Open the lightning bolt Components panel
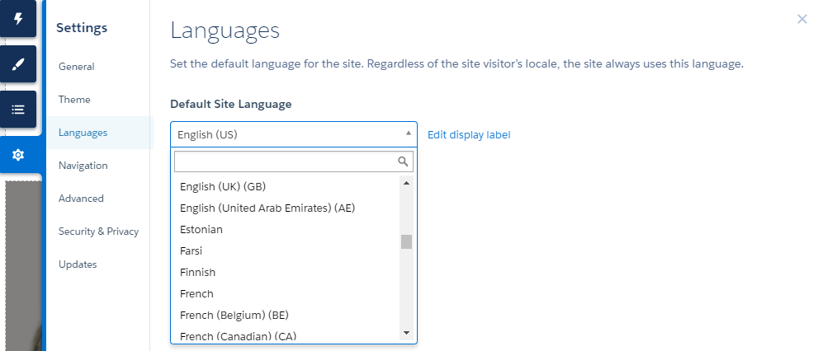 pos(18,18)
